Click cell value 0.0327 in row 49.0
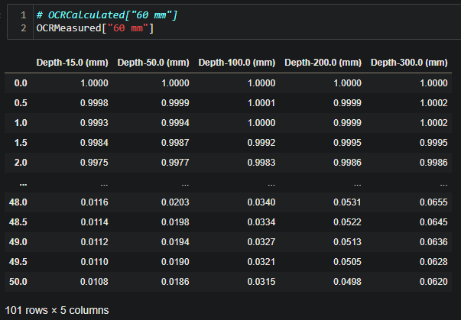461x320 pixels. click(261, 242)
